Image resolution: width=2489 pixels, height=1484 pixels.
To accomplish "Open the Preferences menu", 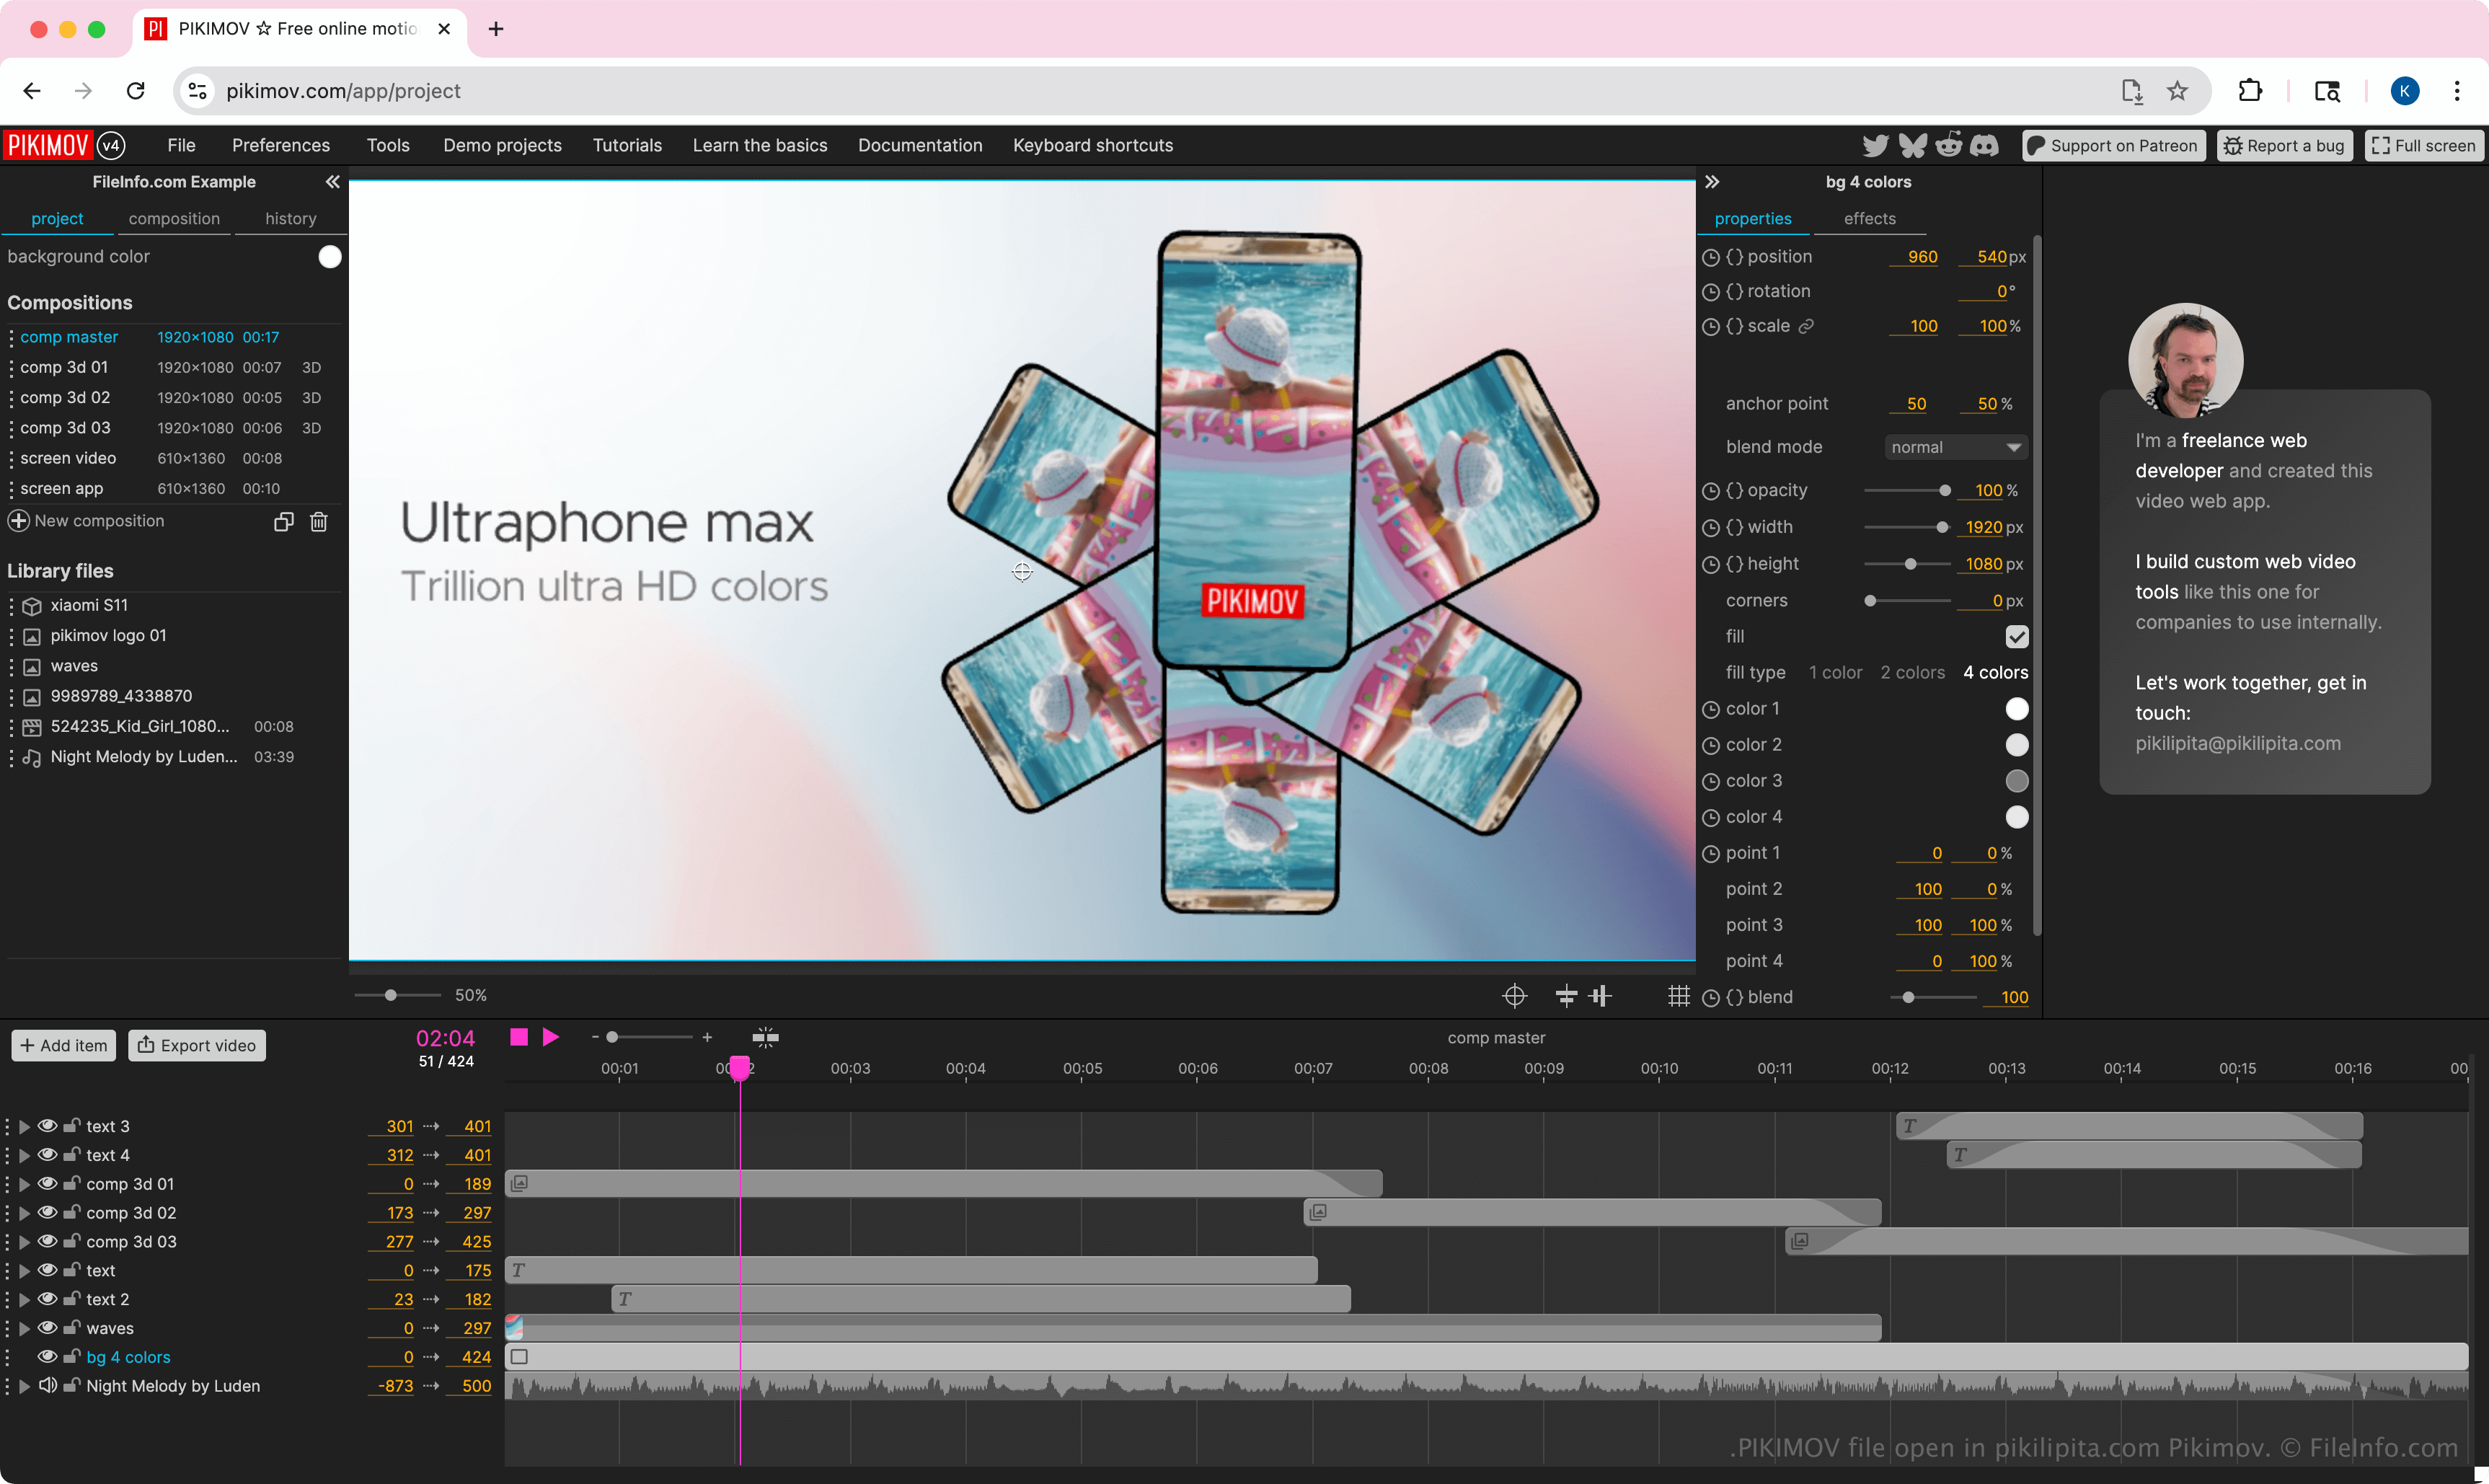I will 281,146.
